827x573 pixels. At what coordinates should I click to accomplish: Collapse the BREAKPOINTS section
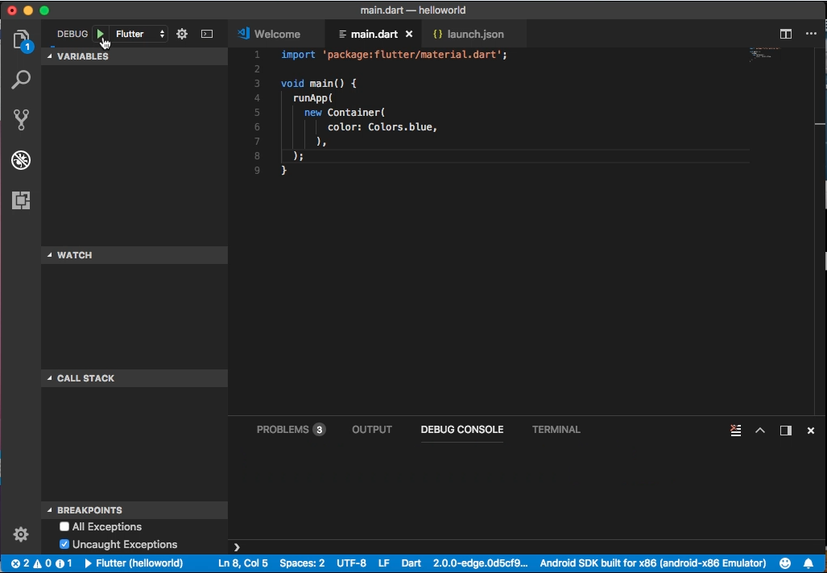tap(134, 510)
